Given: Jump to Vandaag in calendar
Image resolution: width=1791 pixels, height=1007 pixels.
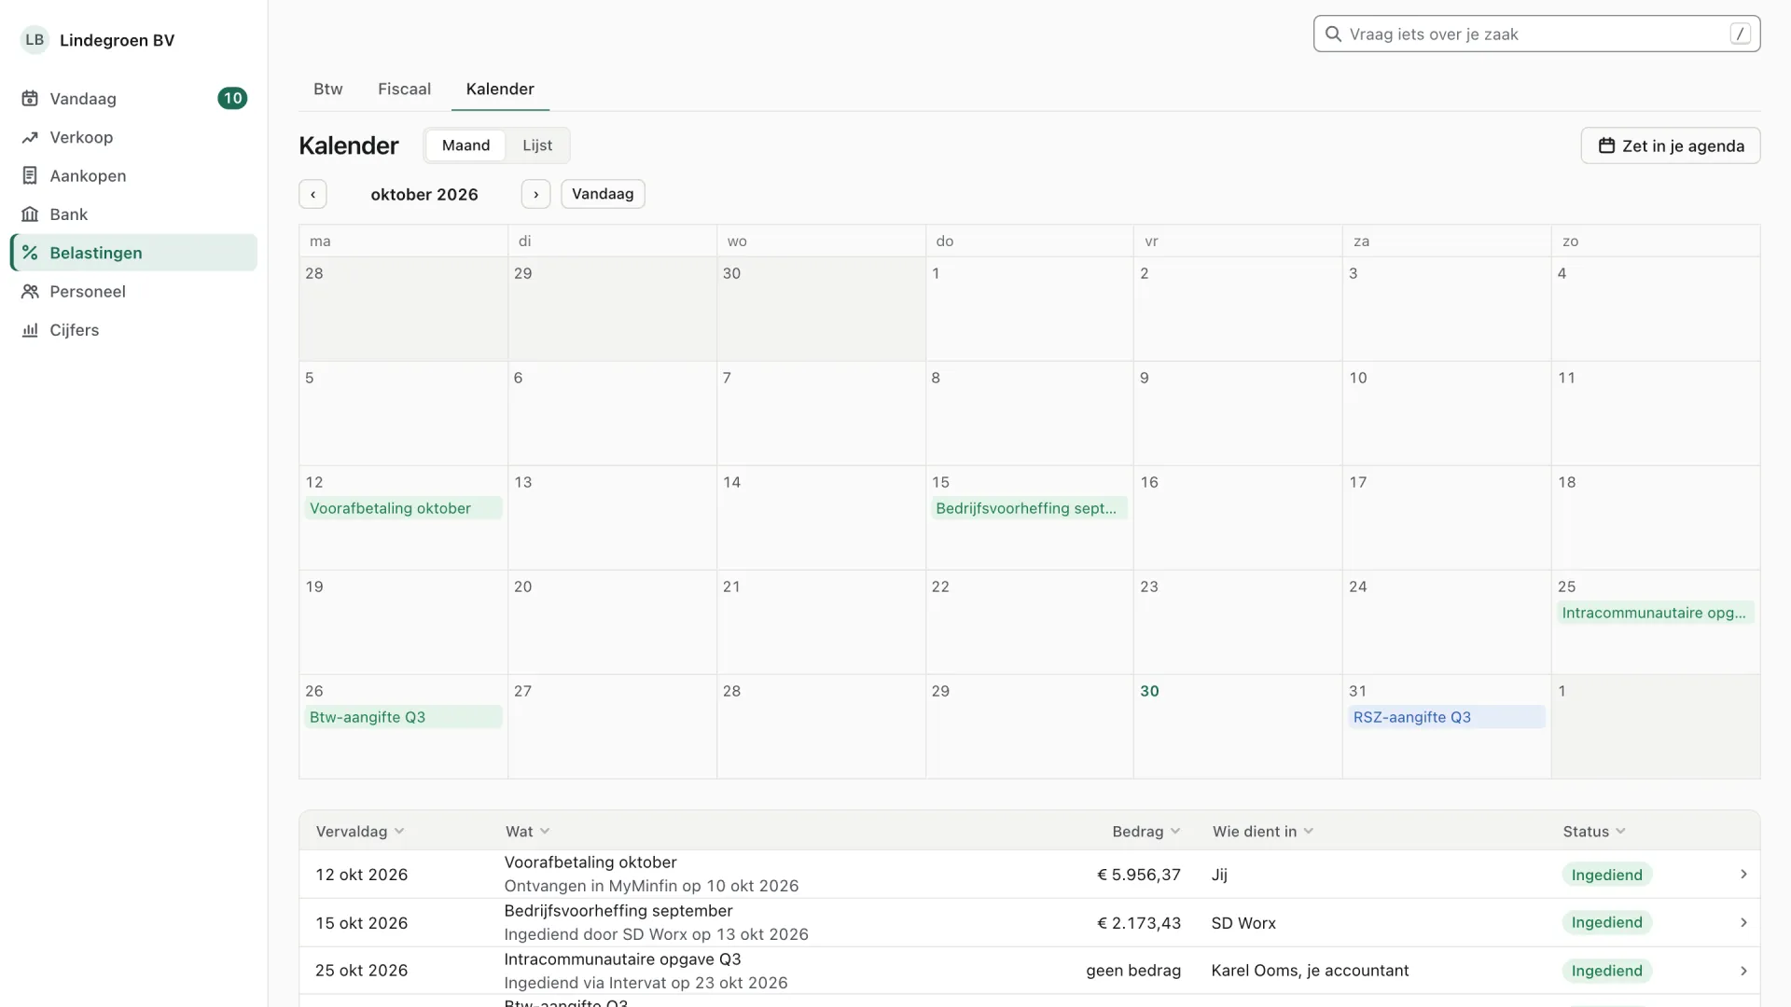Looking at the screenshot, I should 603,194.
